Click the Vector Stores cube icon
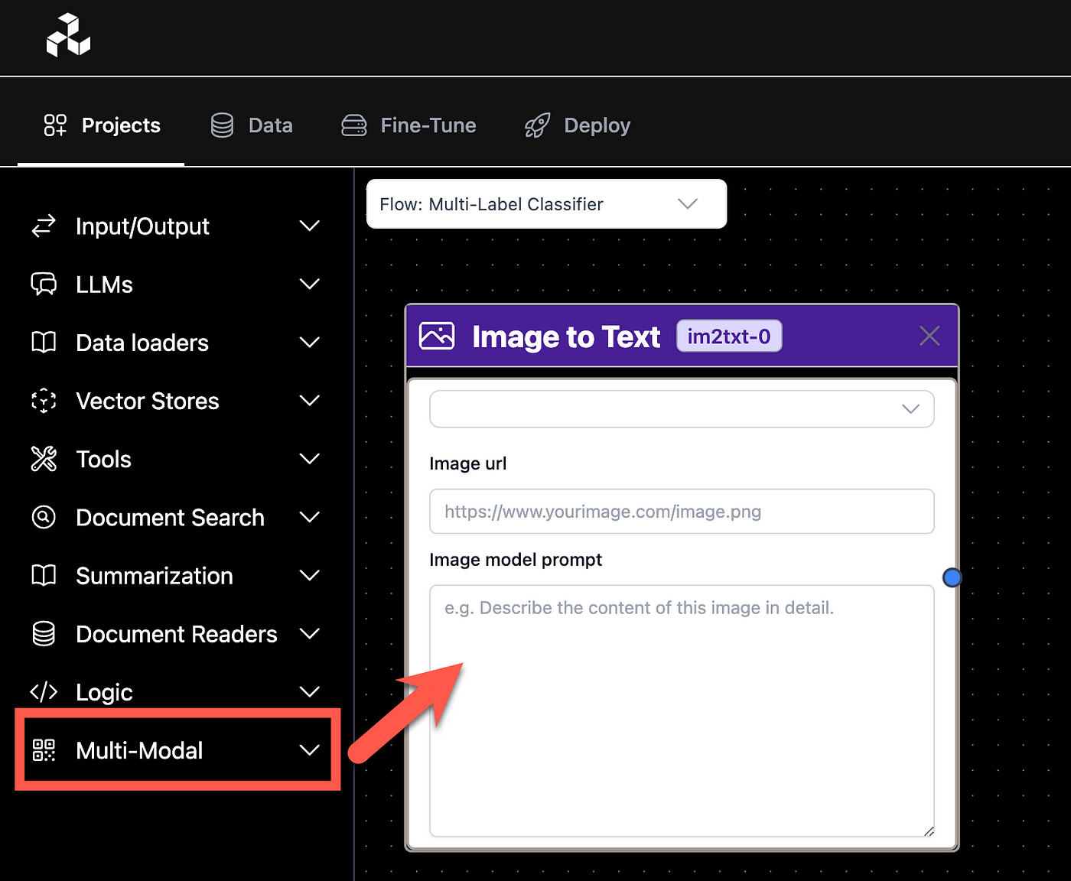The image size is (1071, 881). pos(44,401)
